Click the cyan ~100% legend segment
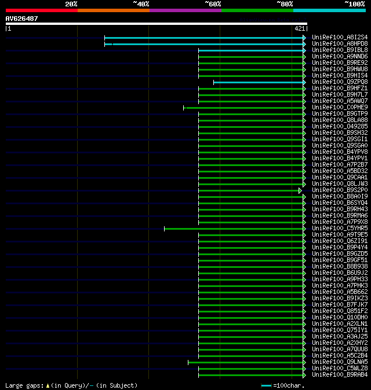The height and width of the screenshot is (390, 371). (330, 10)
